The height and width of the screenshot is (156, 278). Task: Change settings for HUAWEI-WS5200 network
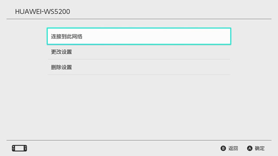point(139,52)
